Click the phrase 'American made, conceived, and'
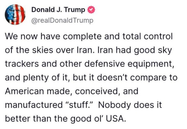 tap(72, 91)
